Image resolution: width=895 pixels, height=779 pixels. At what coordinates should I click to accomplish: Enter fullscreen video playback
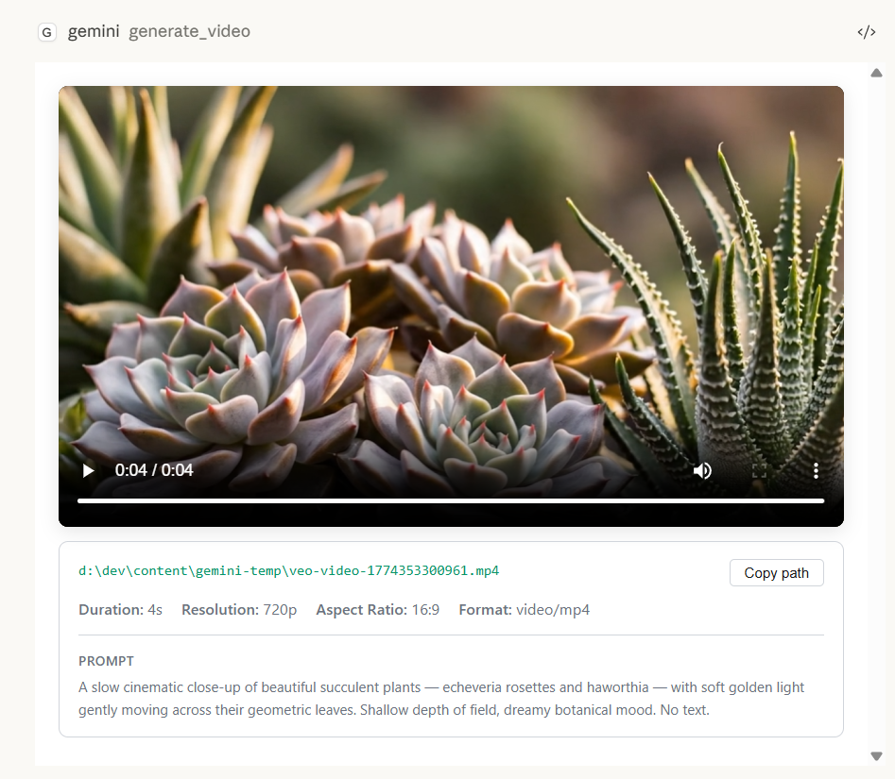tap(760, 470)
